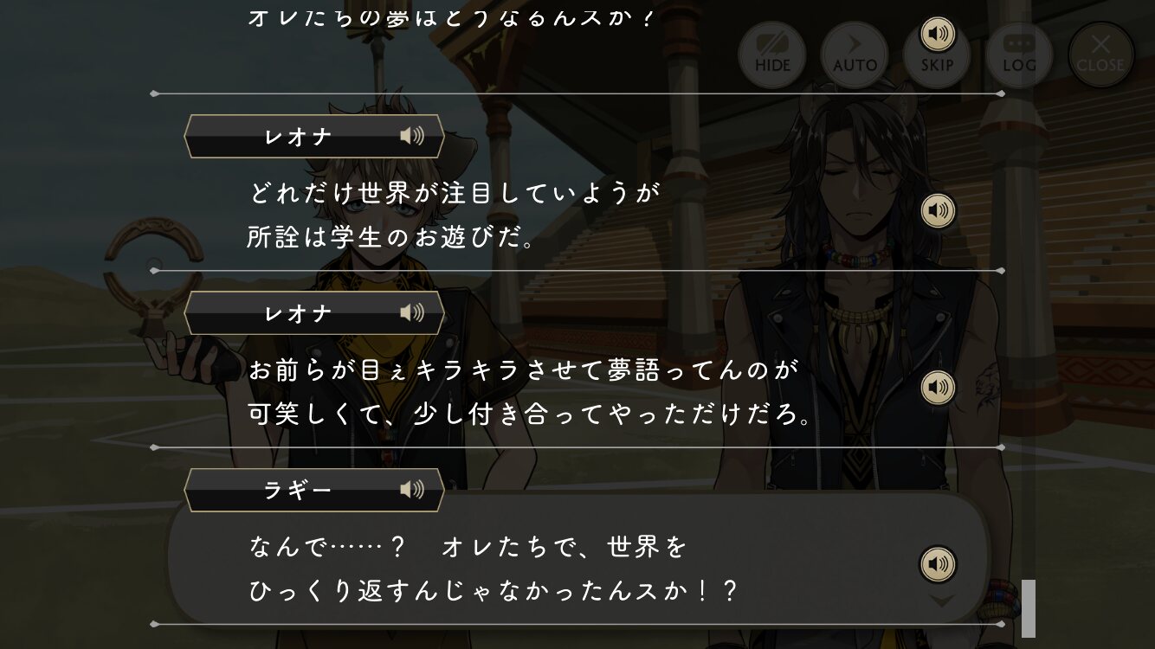The width and height of the screenshot is (1155, 649).
Task: Select the ラギー name plate
Action: [314, 491]
